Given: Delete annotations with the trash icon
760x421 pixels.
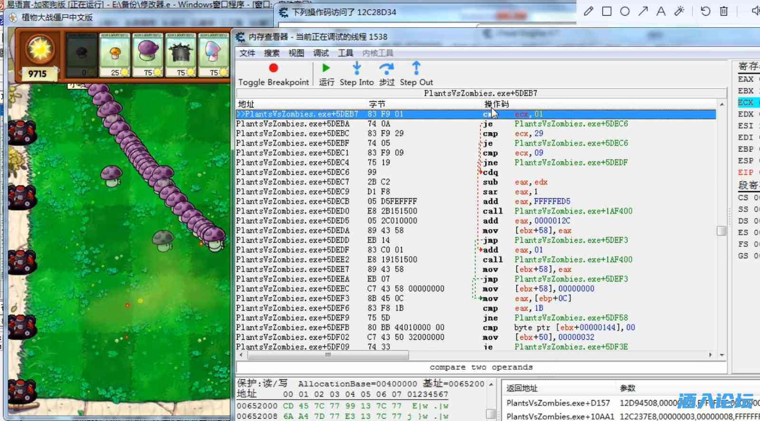Looking at the screenshot, I should pyautogui.click(x=723, y=11).
